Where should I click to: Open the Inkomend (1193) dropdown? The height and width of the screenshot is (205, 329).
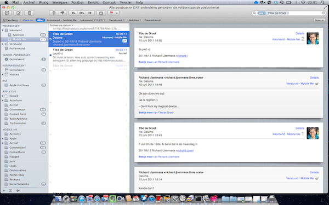coord(93,20)
